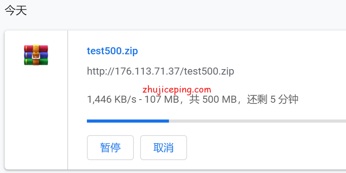Click the 还剩 5 分钟 remaining time text
Viewport: 346px width, 173px height.
272,99
